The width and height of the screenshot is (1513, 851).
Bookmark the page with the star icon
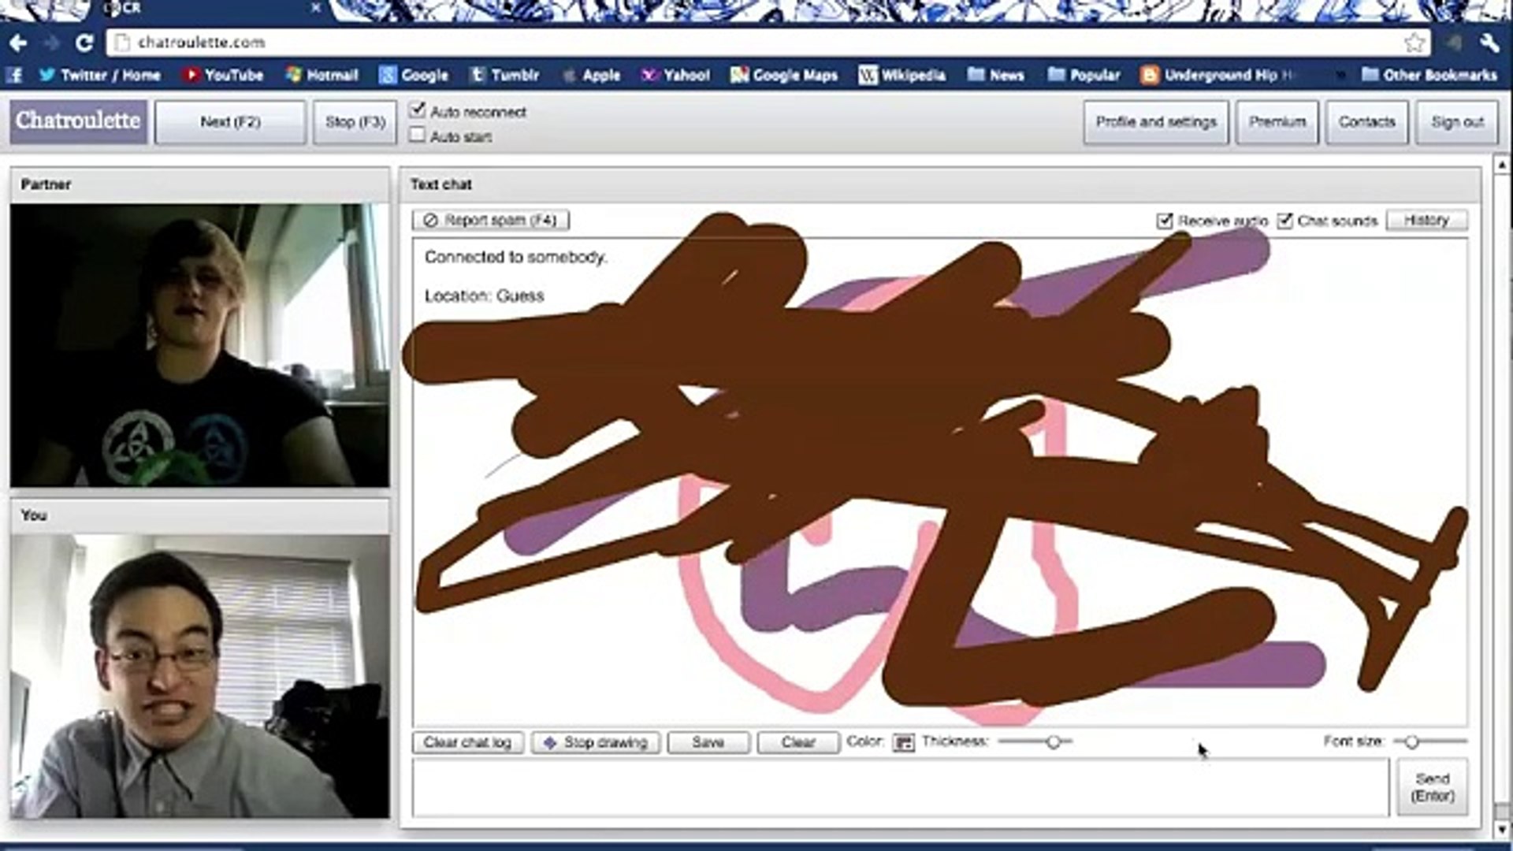[1414, 43]
